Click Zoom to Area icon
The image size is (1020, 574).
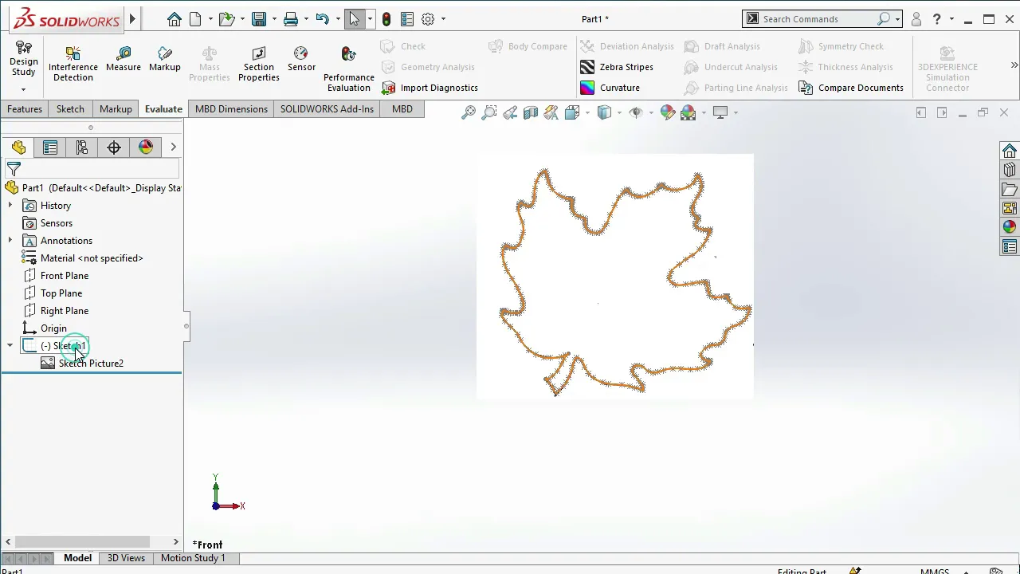coord(489,112)
